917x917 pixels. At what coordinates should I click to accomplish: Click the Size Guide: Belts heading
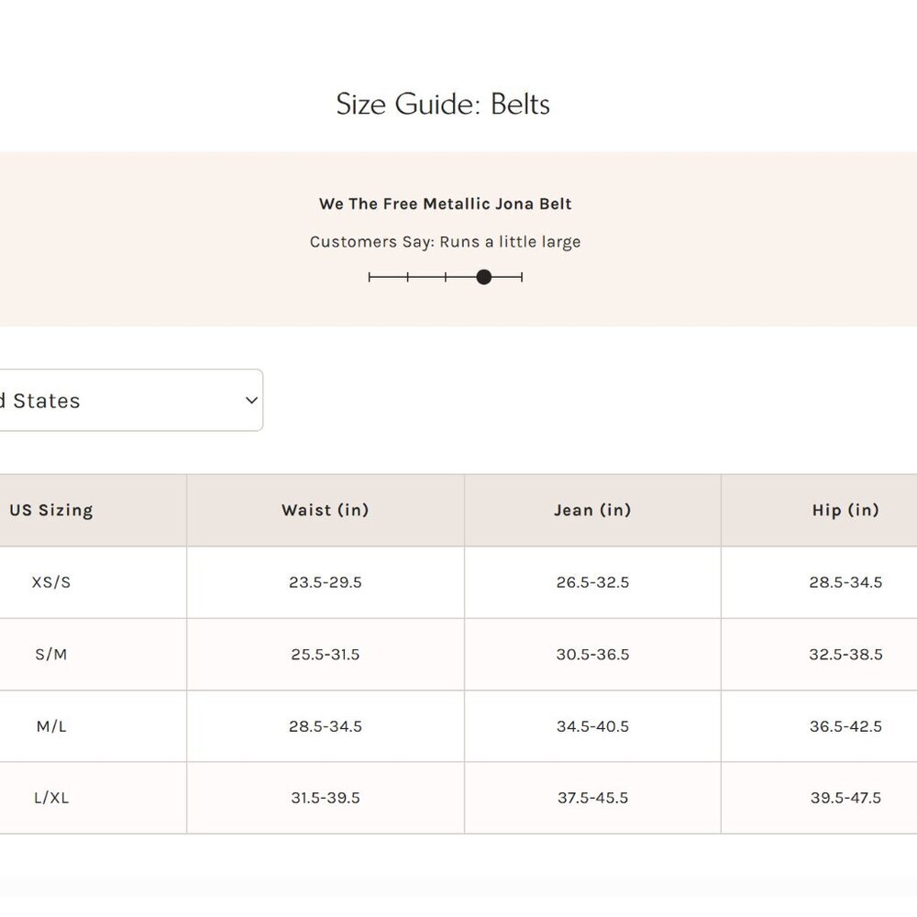point(443,105)
